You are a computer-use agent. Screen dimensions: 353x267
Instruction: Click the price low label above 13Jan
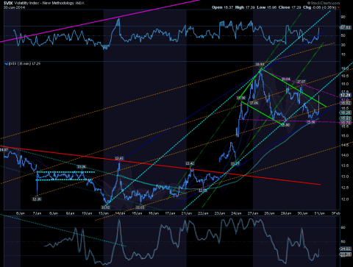tap(106, 207)
